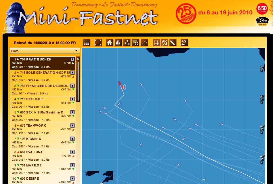Screen dimensions: 273x184
Task: Toggle the checkbox for 754 PRATI'BUCHES
Action: click(x=72, y=59)
